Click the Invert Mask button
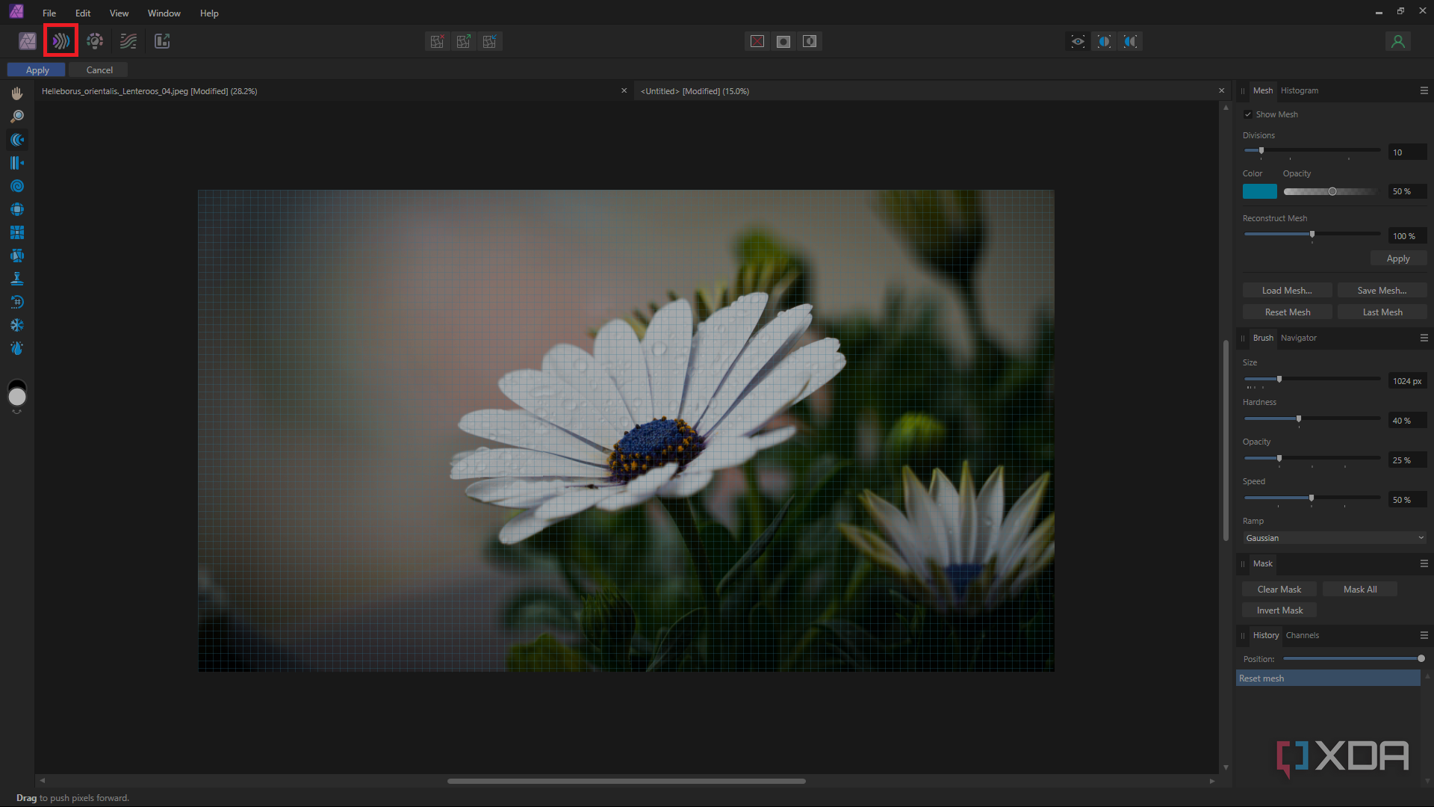1434x807 pixels. point(1279,610)
